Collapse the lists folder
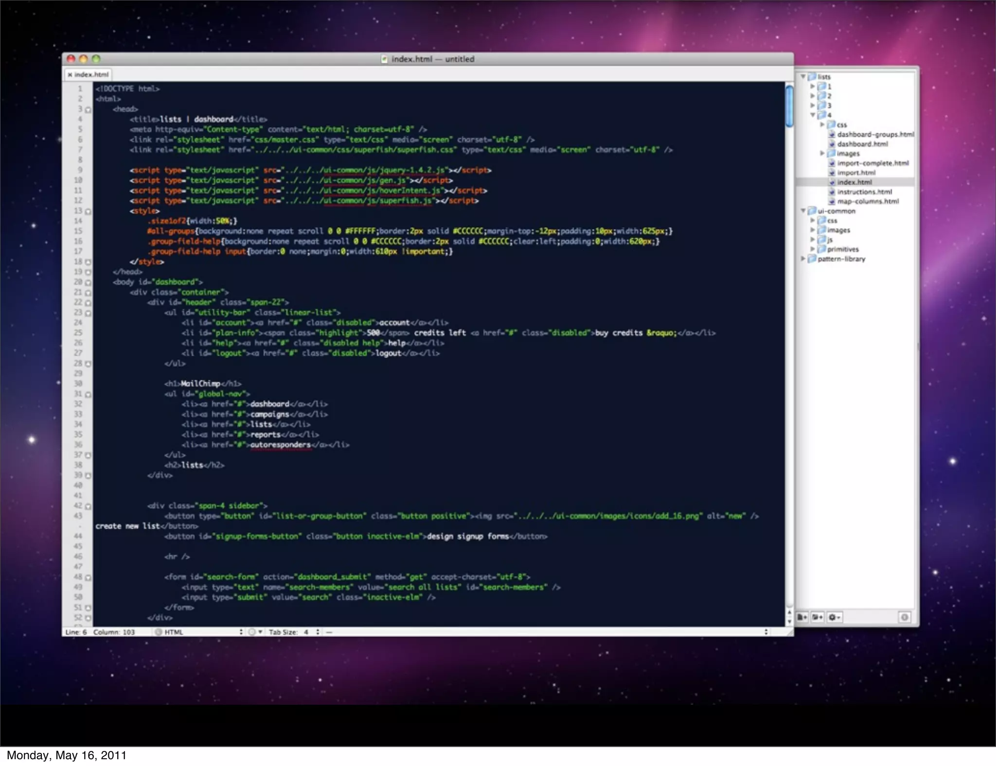Viewport: 996px width, 766px height. point(803,77)
